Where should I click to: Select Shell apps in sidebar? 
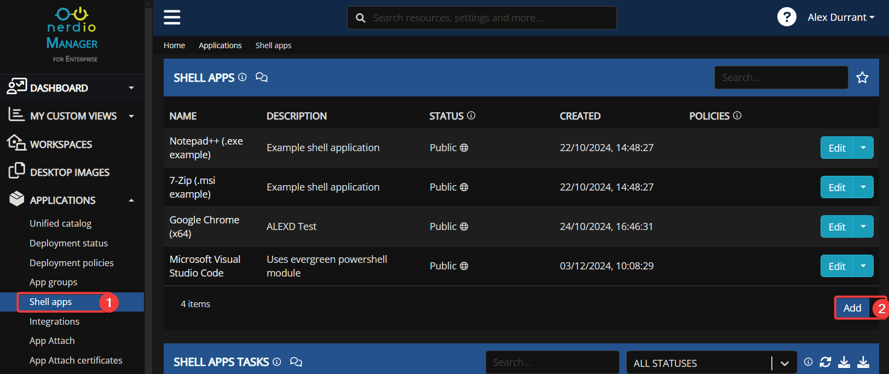point(50,302)
